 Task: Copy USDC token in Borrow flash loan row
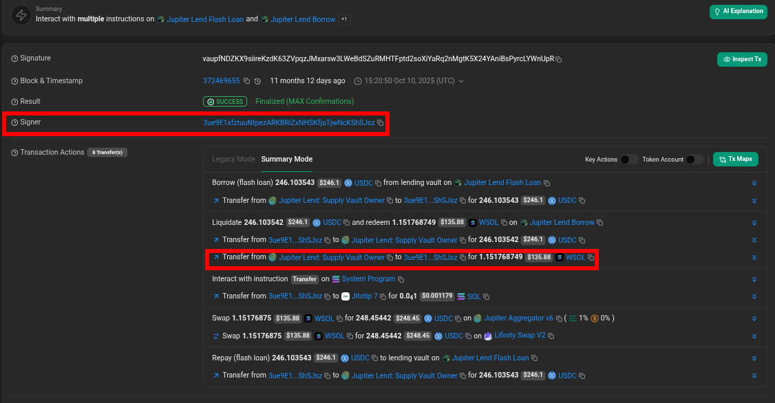(x=378, y=183)
